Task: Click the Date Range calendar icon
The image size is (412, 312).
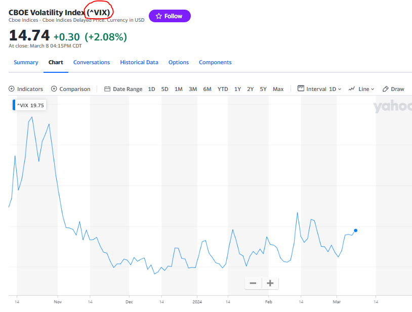Action: click(107, 89)
